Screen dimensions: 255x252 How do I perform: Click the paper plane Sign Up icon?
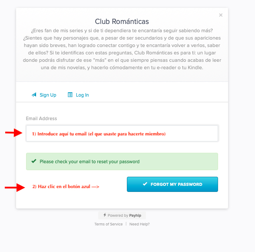pos(34,94)
